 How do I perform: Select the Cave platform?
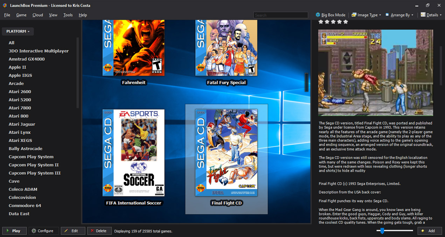[x=14, y=181]
